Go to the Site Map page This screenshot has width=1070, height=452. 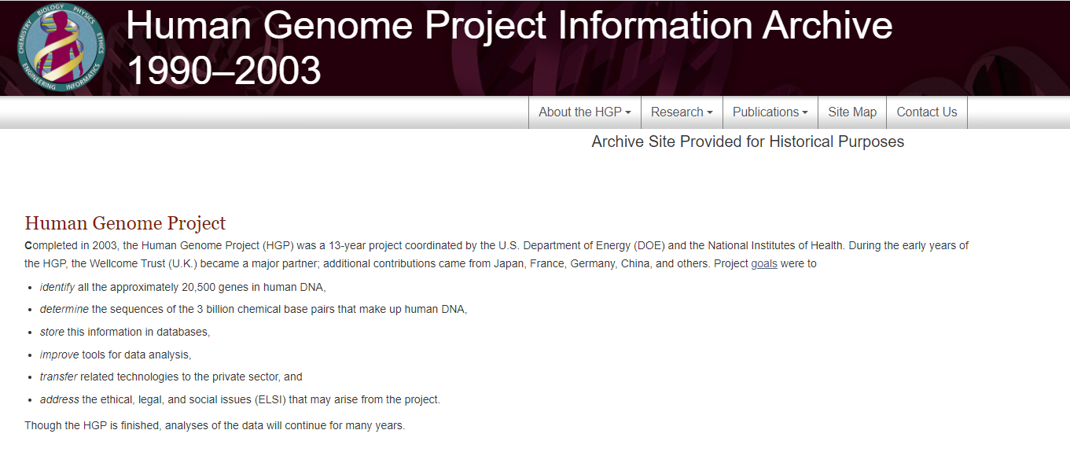coord(852,112)
